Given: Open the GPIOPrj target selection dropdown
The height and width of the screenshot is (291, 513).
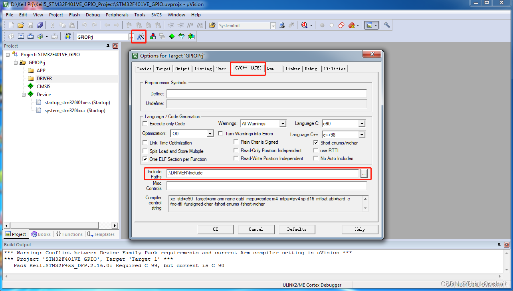Looking at the screenshot, I should pyautogui.click(x=131, y=37).
